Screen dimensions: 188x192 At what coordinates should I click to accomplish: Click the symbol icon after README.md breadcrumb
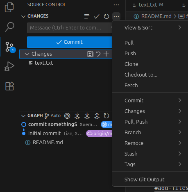point(181,16)
